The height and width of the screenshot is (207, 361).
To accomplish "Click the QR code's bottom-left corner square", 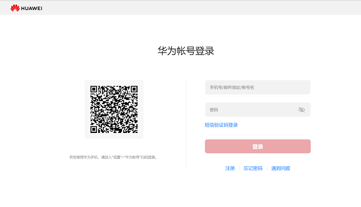I will pyautogui.click(x=94, y=129).
